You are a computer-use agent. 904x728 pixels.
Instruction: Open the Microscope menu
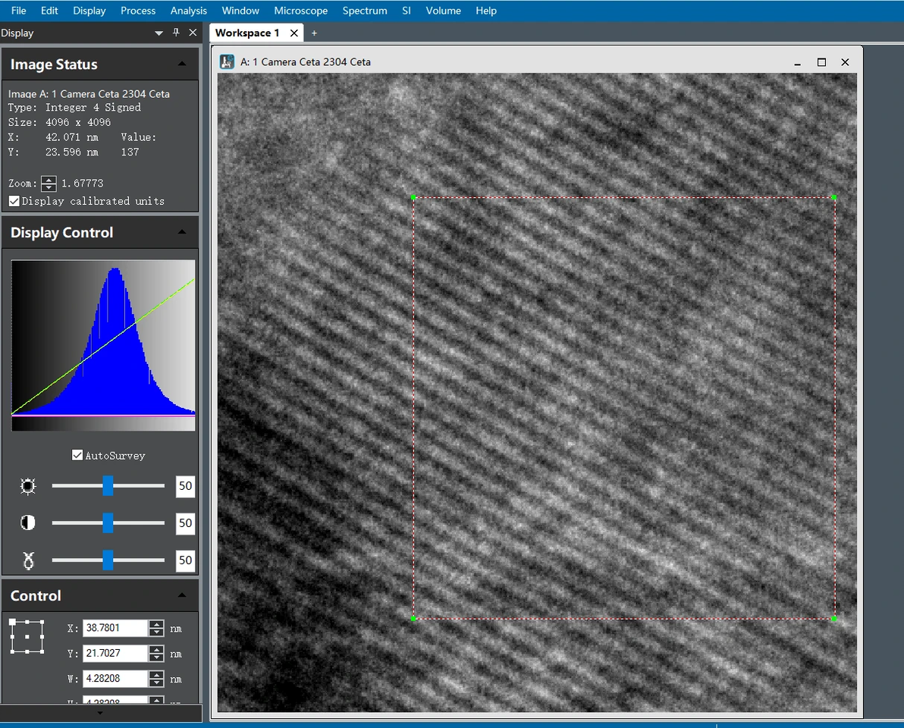tap(300, 11)
